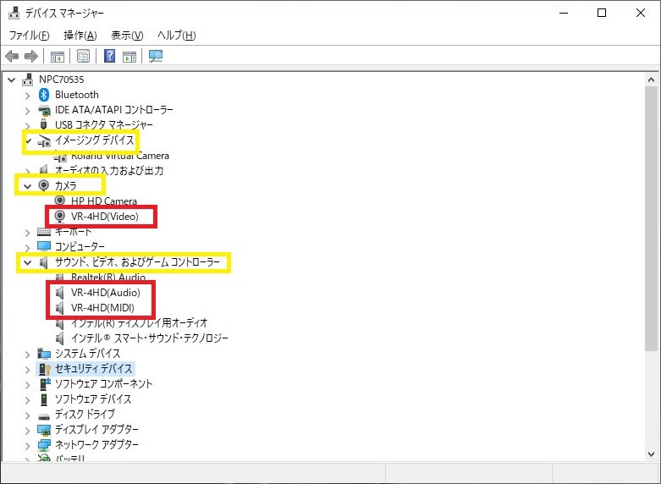Expand the Bluetooth category
Screen dimensions: 661x484
(27, 96)
